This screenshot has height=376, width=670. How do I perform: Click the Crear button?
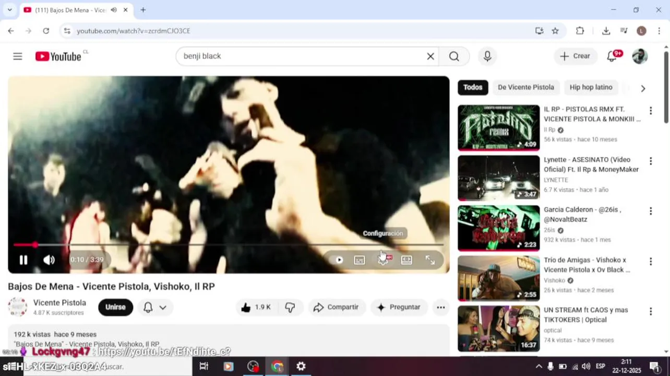pos(576,56)
